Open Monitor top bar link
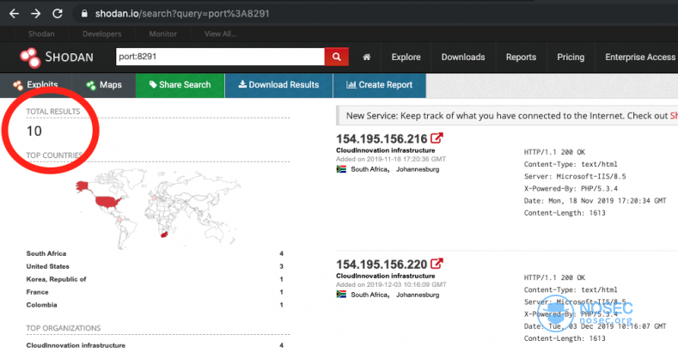The height and width of the screenshot is (353, 678). tap(163, 33)
